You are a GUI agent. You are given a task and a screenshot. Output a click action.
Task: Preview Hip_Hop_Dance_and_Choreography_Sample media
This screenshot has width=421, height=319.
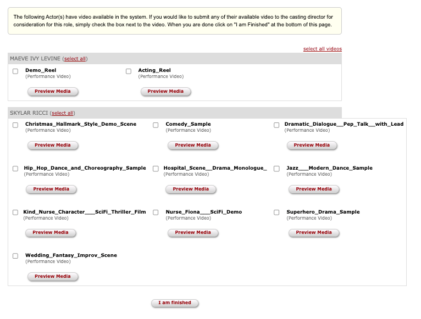coord(51,189)
